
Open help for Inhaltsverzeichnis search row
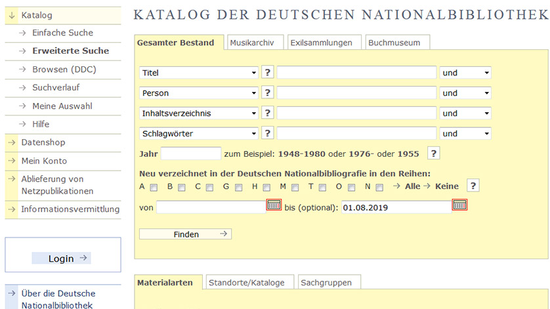tap(268, 113)
